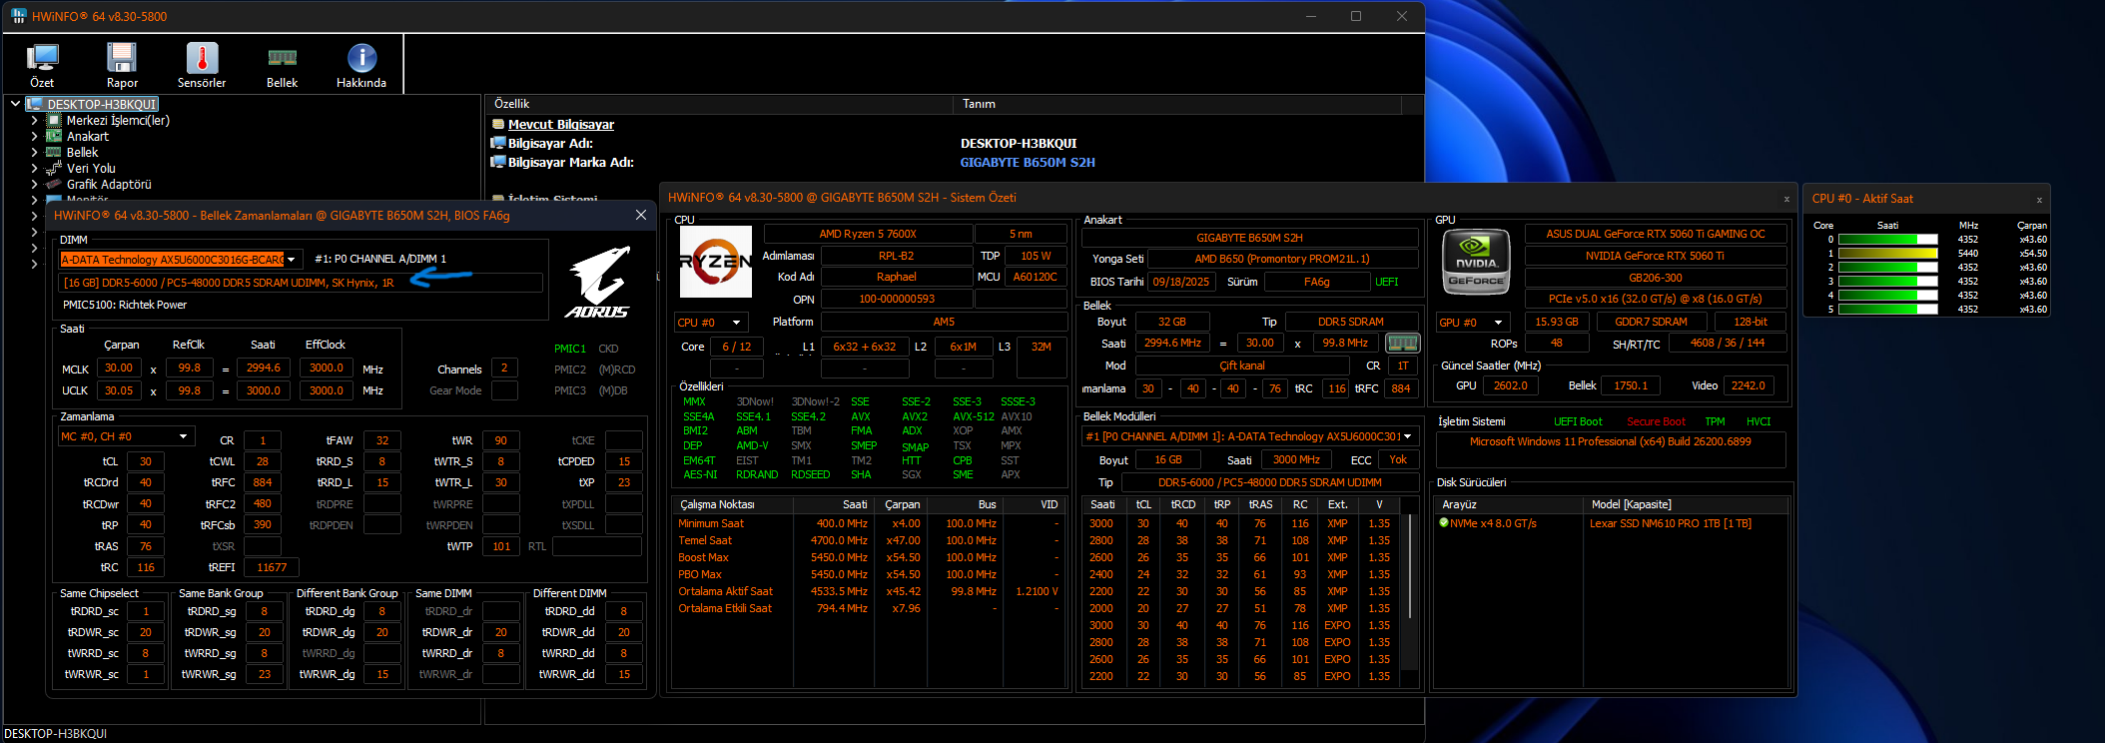Click the AORUS logo in Bellek Zamanlamaları
Image resolution: width=2105 pixels, height=743 pixels.
click(x=599, y=282)
